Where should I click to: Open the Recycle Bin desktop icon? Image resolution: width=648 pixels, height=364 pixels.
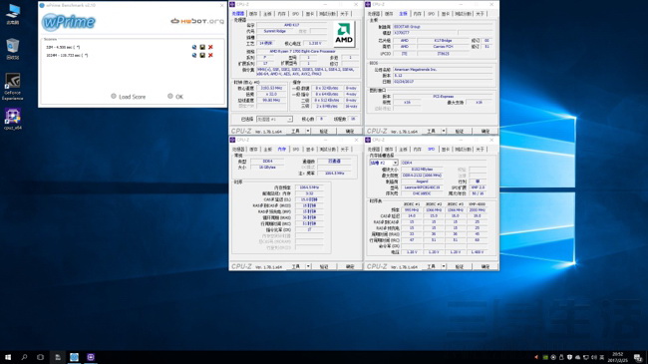tap(13, 49)
